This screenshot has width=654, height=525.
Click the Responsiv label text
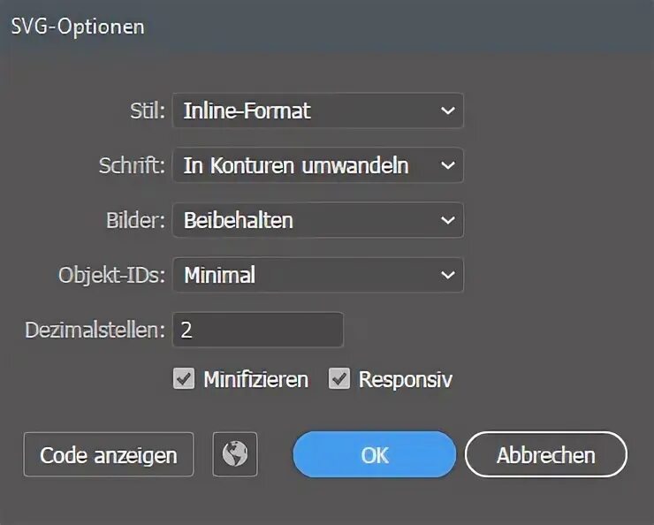pyautogui.click(x=405, y=380)
